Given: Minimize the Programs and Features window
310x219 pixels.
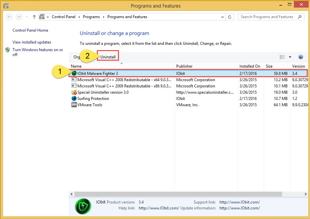Looking at the screenshot, I should pos(281,5).
